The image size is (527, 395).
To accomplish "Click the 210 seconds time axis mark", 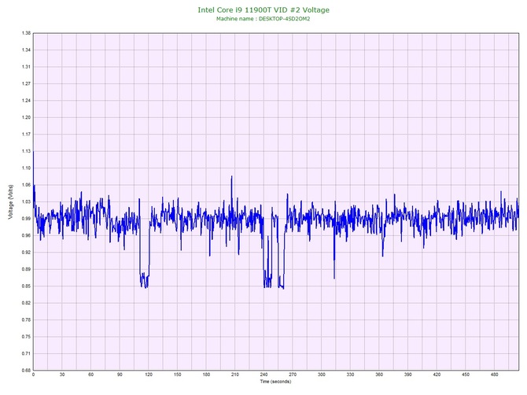I will [235, 375].
